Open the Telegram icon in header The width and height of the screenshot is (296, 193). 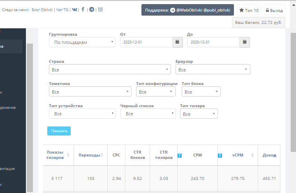pyautogui.click(x=92, y=9)
